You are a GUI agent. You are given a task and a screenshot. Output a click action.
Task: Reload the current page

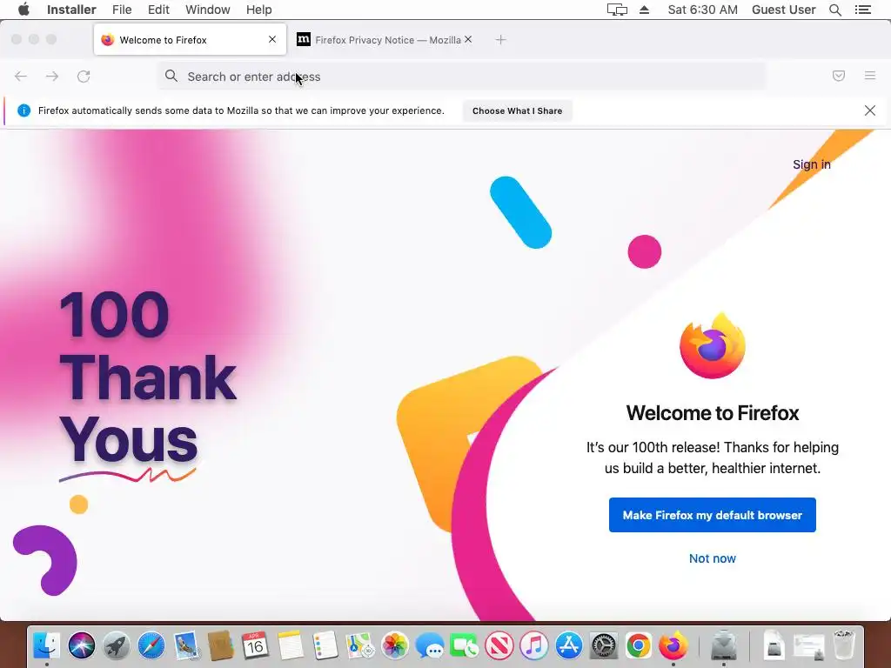point(84,77)
